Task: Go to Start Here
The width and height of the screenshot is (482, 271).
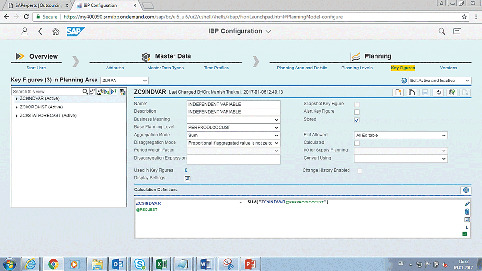Action: (36, 68)
